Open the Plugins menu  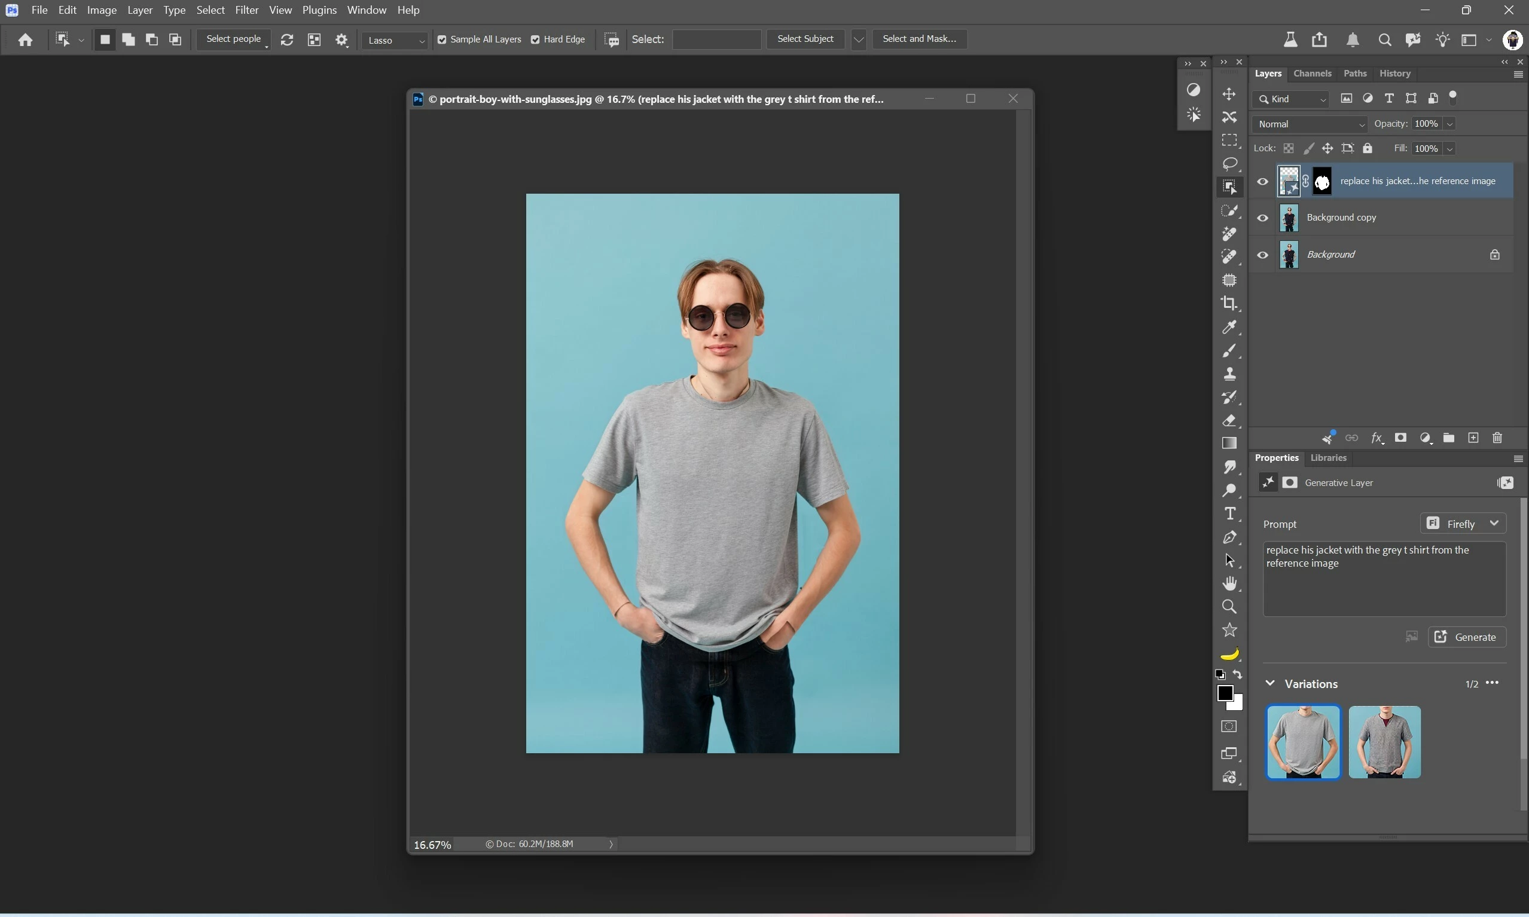pos(319,10)
